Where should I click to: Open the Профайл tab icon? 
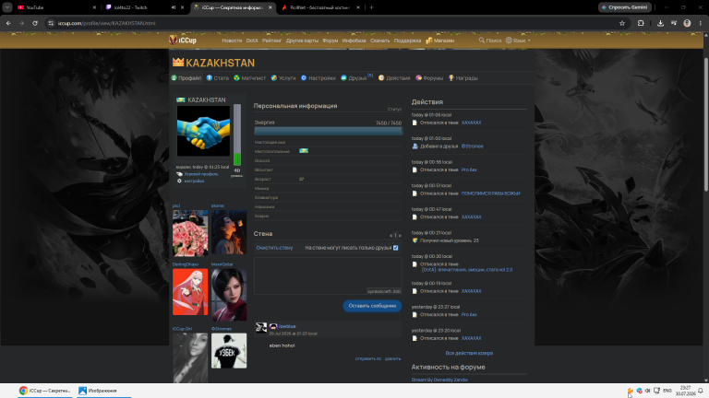pyautogui.click(x=174, y=77)
